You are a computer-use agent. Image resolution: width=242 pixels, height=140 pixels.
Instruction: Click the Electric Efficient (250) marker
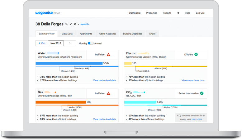tap(143, 71)
